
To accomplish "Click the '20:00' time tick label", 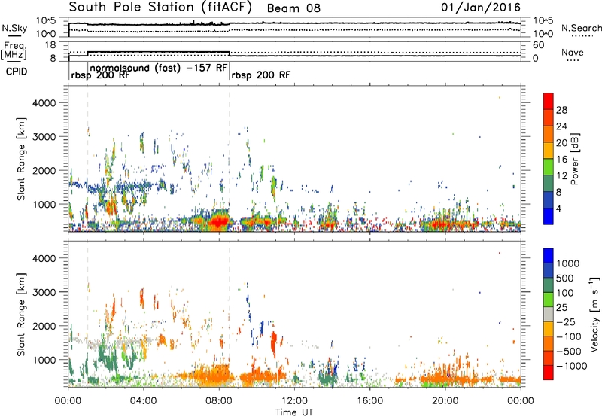I will [445, 401].
